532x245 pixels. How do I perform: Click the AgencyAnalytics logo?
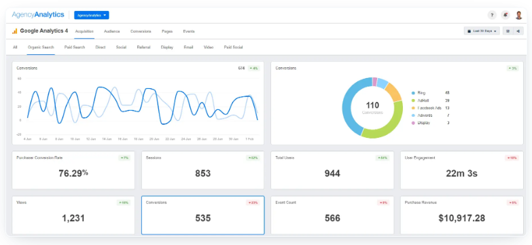(38, 14)
